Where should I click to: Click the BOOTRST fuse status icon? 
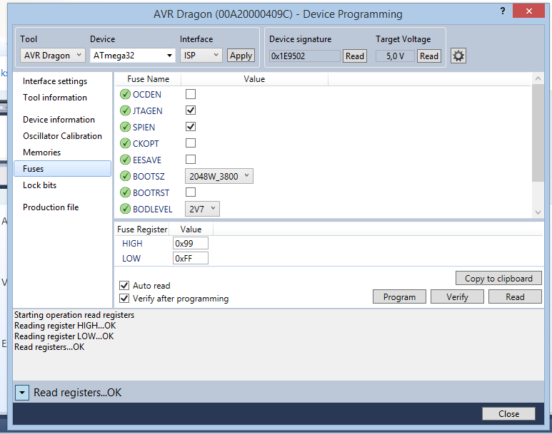(125, 192)
